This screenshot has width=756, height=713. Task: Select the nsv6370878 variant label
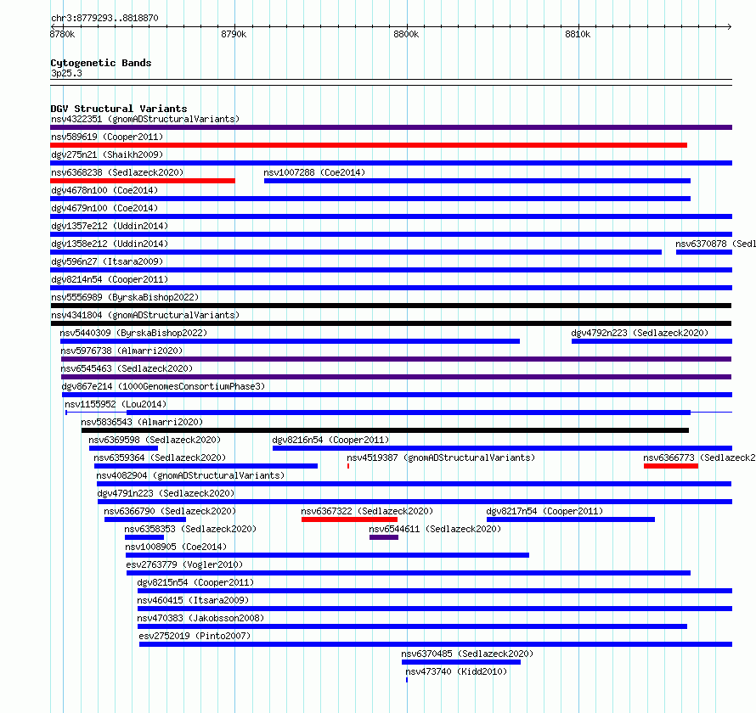(x=715, y=244)
